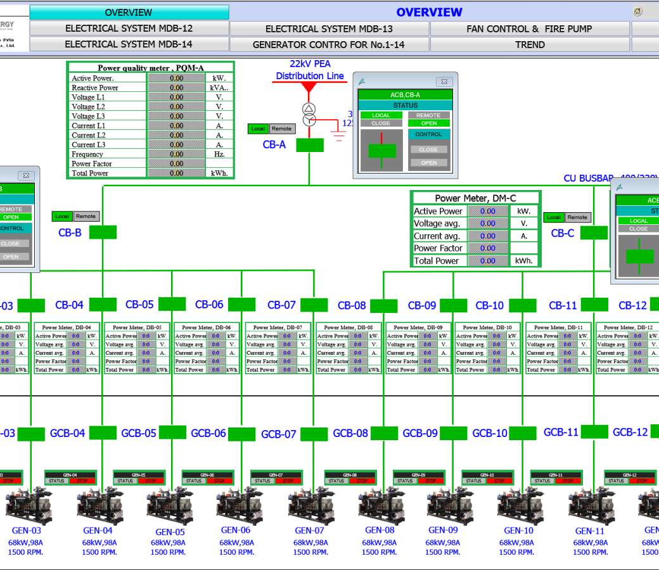Click the GCB-09 generator breaker block
659x570 pixels.
pyautogui.click(x=454, y=433)
